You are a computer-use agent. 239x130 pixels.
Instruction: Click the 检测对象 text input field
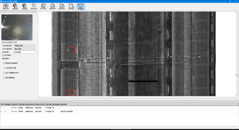(x=25, y=52)
